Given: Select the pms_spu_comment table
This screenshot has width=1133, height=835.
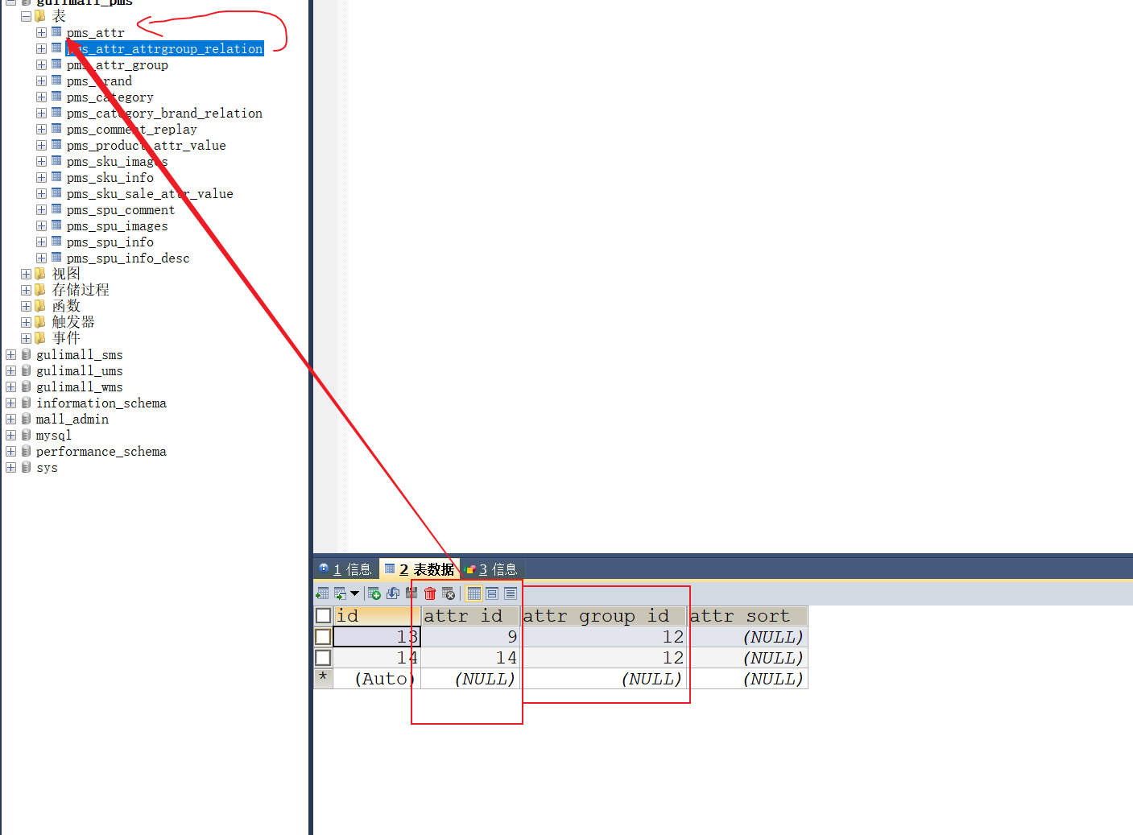Looking at the screenshot, I should [x=121, y=210].
